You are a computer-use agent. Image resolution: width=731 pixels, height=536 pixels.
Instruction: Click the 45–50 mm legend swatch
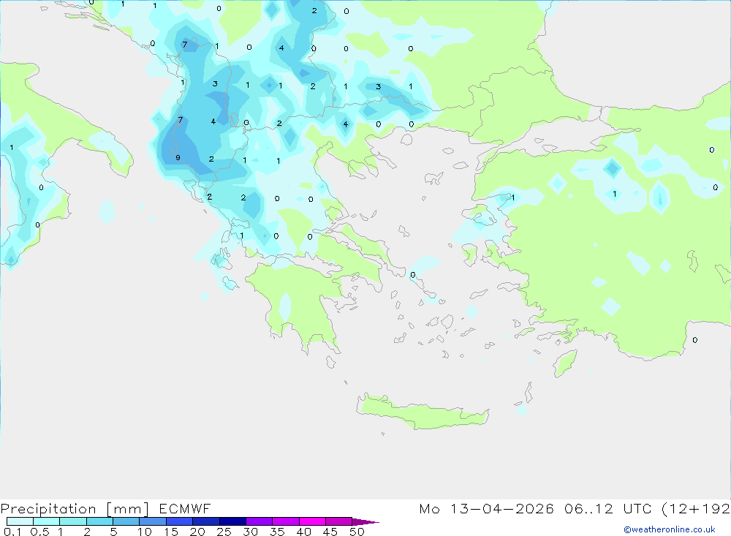(339, 521)
